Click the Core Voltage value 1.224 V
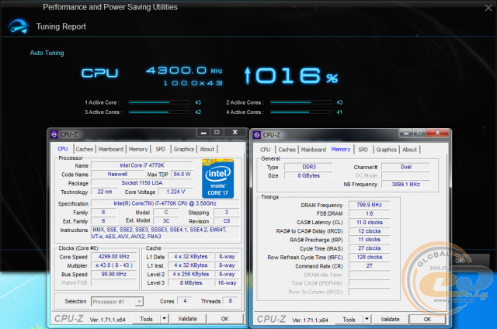 coord(176,192)
